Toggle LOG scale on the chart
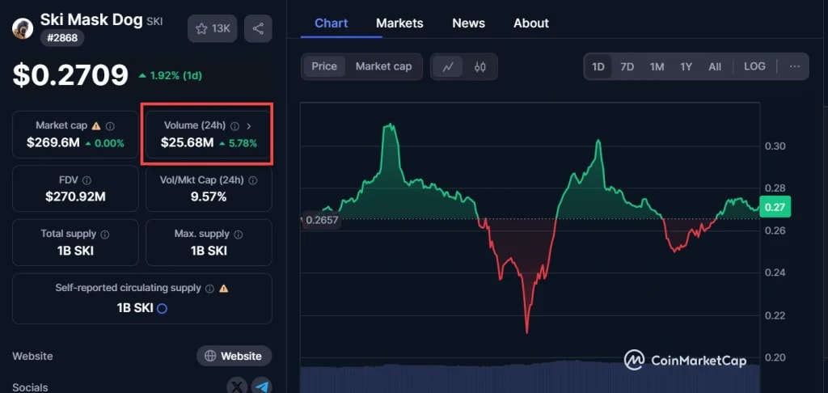The image size is (828, 393). coord(754,66)
